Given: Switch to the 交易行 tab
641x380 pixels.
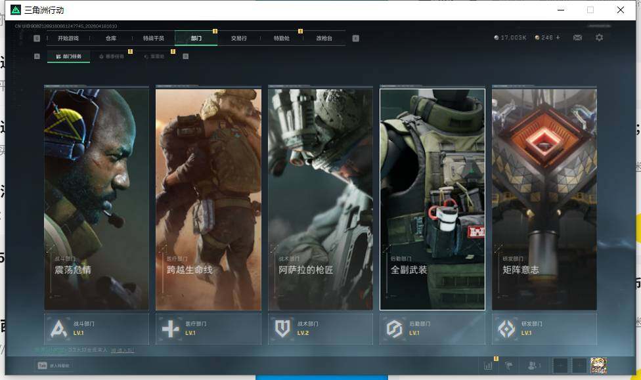Looking at the screenshot, I should pos(239,38).
